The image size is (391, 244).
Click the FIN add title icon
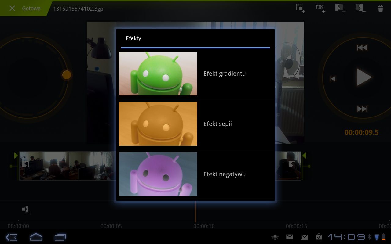click(320, 8)
